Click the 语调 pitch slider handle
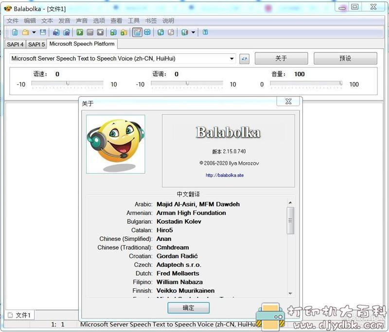The height and width of the screenshot is (332, 389). [x=187, y=83]
